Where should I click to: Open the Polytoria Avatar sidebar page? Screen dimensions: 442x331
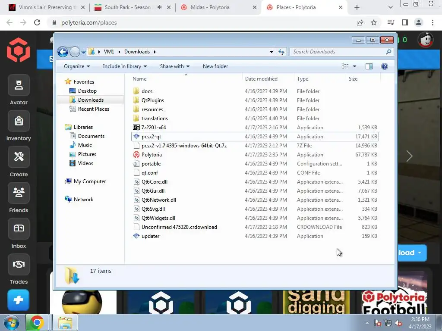[x=19, y=90]
